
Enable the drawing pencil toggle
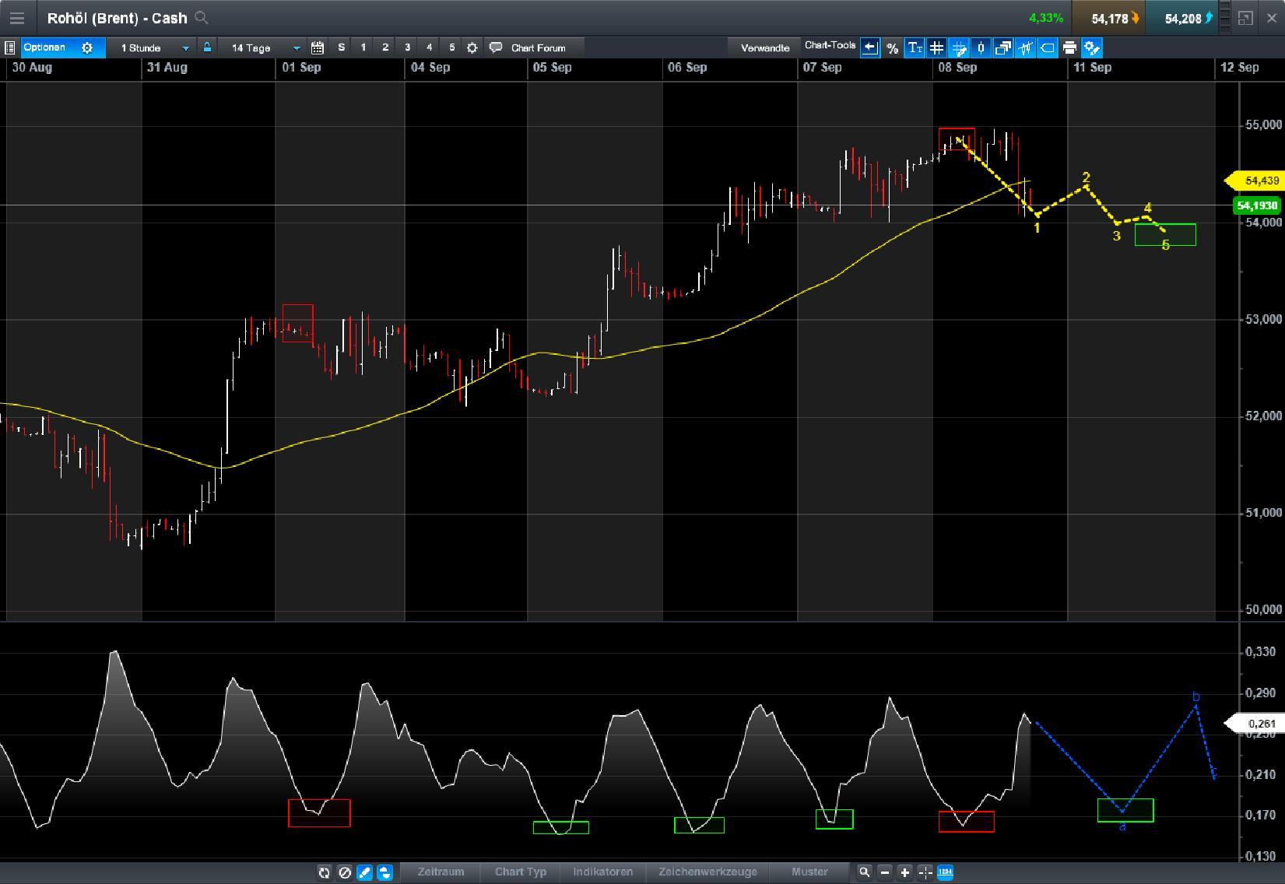364,872
